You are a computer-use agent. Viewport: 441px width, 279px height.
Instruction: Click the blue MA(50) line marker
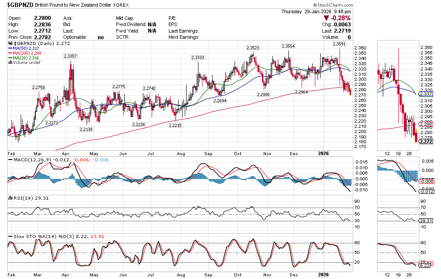pos(11,48)
